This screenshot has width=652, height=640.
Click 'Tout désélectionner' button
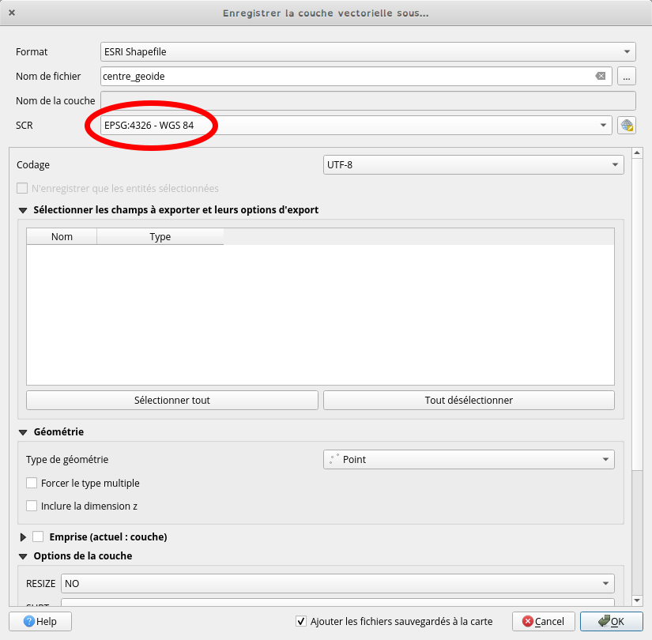coord(469,401)
